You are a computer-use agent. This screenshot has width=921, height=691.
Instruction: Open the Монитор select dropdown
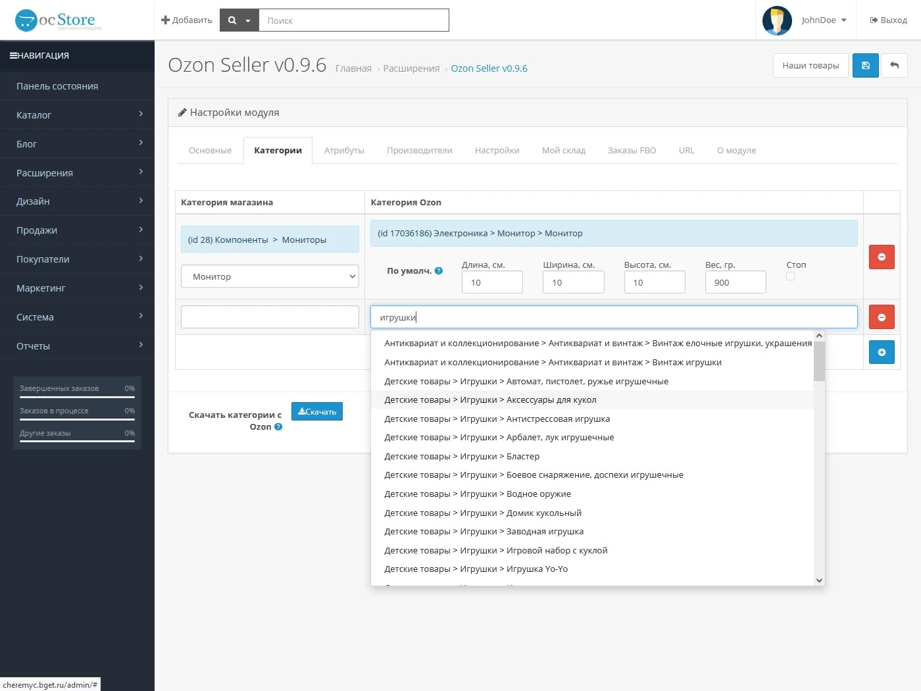(270, 276)
